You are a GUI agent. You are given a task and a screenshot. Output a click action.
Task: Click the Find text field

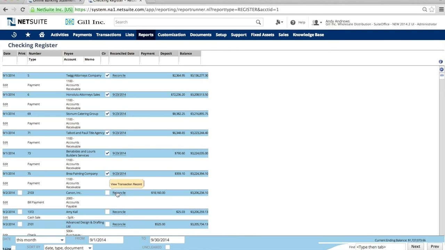[x=381, y=247]
